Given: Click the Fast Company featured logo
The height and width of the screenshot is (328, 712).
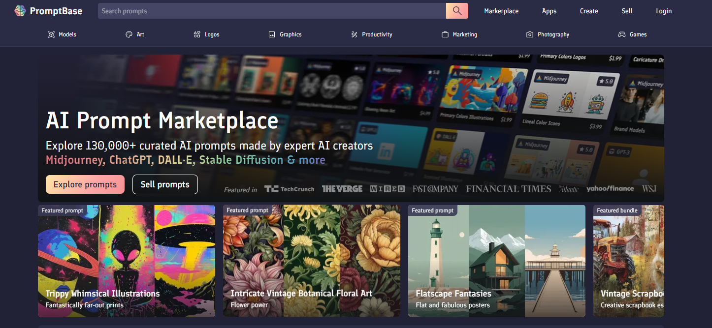Looking at the screenshot, I should point(435,189).
